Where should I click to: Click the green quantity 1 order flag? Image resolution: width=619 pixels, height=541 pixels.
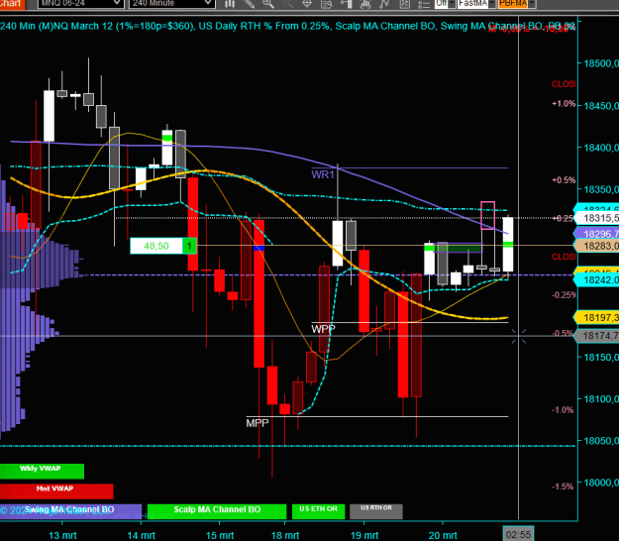click(189, 246)
